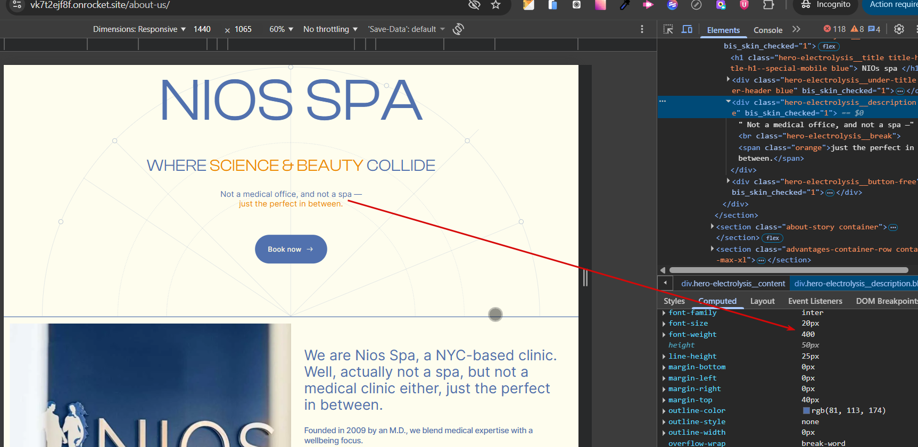Click the flex badge beside bis_skin_checked at top
The height and width of the screenshot is (447, 918).
(x=829, y=46)
